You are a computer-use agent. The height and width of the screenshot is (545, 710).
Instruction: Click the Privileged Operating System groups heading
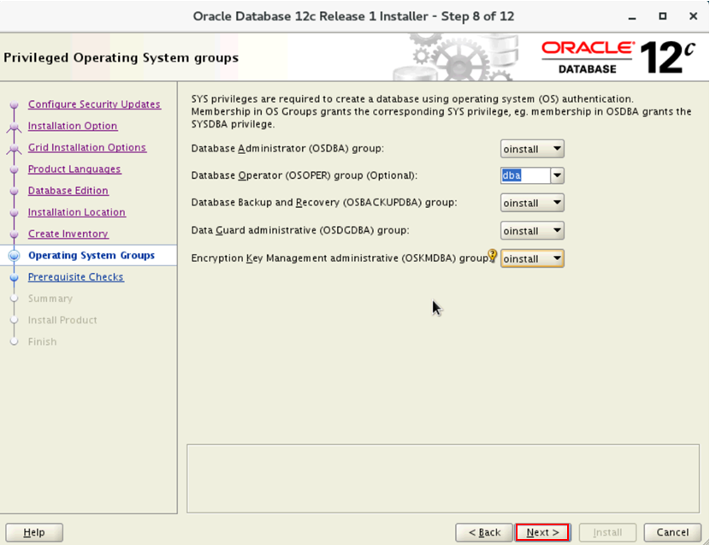point(121,58)
